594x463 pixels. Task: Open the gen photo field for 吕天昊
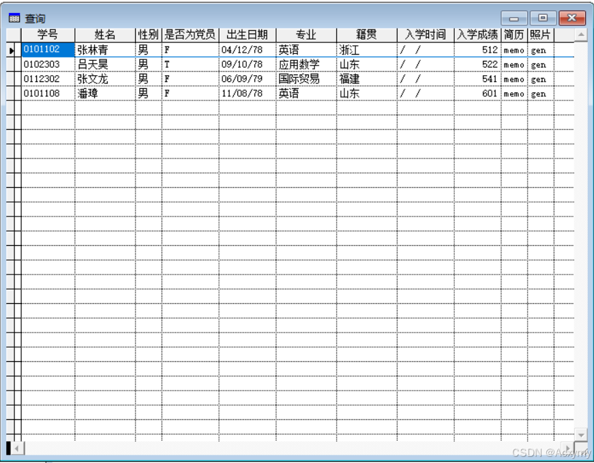541,65
